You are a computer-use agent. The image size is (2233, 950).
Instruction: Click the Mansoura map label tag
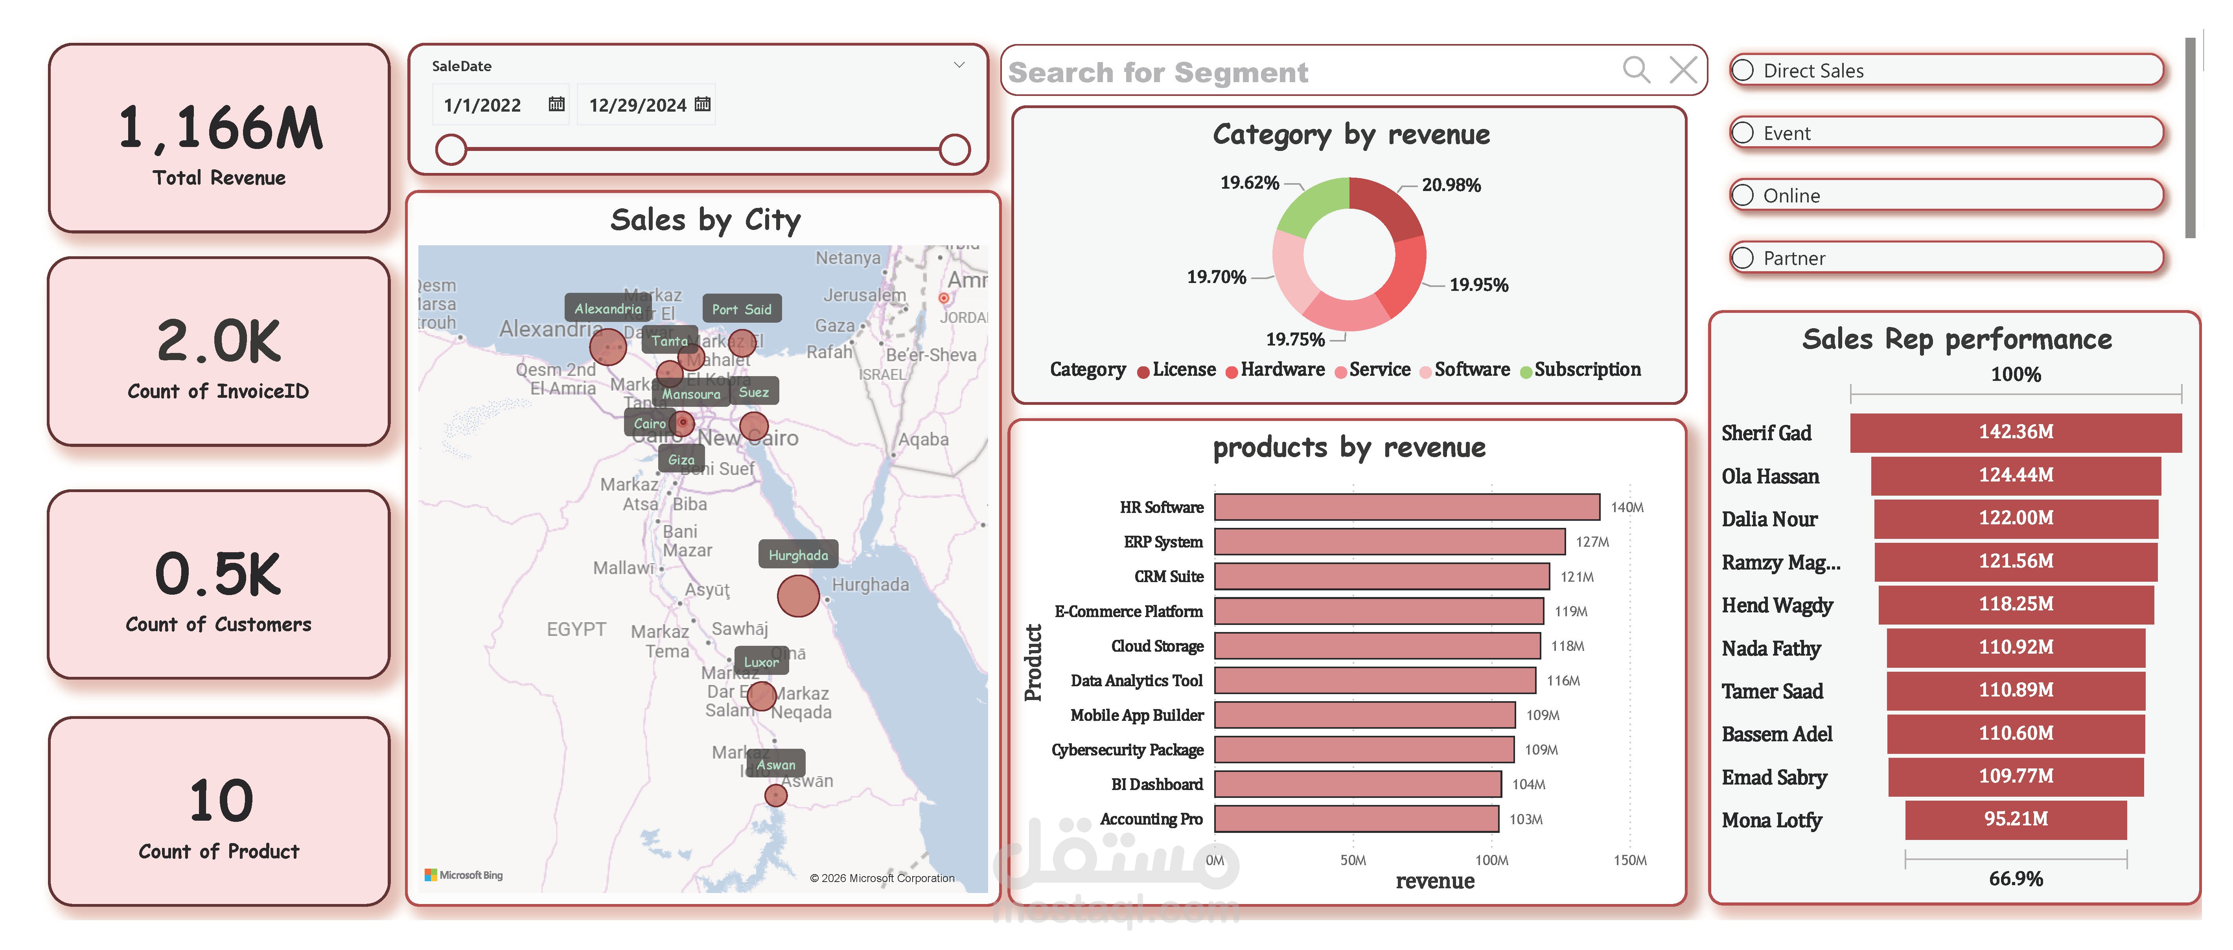(x=691, y=393)
